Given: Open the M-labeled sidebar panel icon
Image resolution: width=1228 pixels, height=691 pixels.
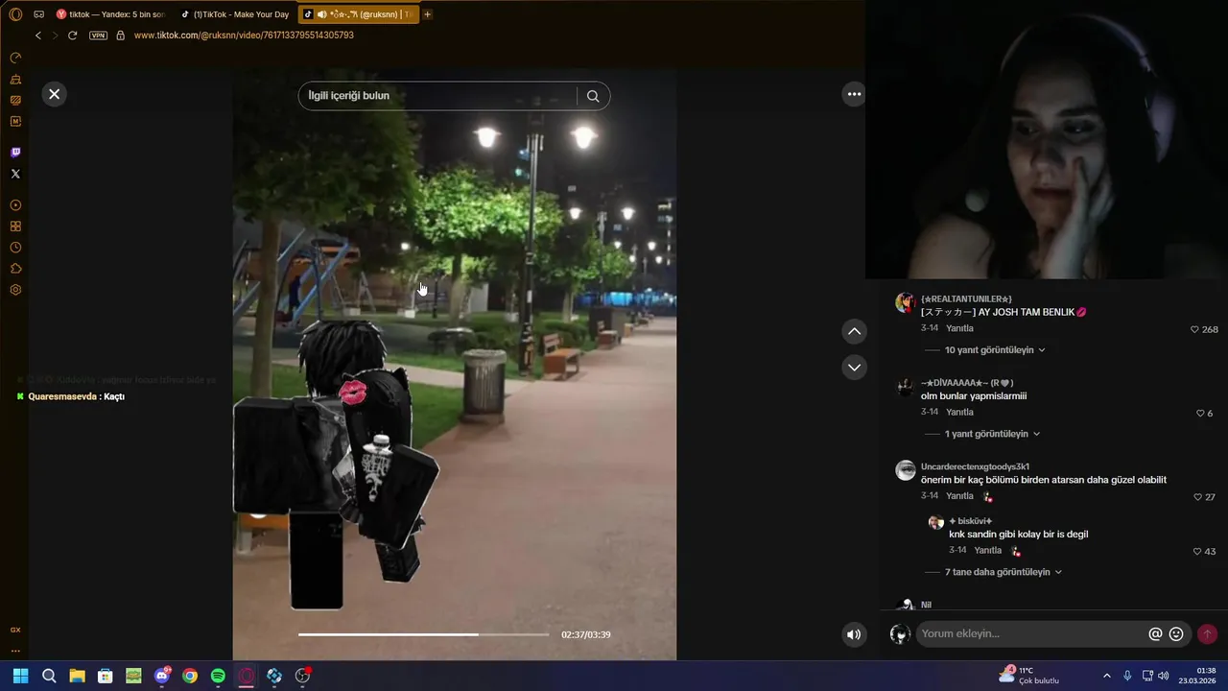Looking at the screenshot, I should (x=15, y=121).
